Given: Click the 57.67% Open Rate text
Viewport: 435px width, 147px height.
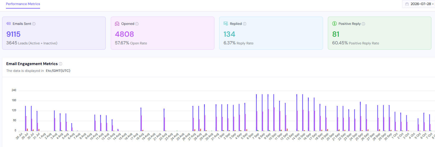Looking at the screenshot, I should pos(131,43).
